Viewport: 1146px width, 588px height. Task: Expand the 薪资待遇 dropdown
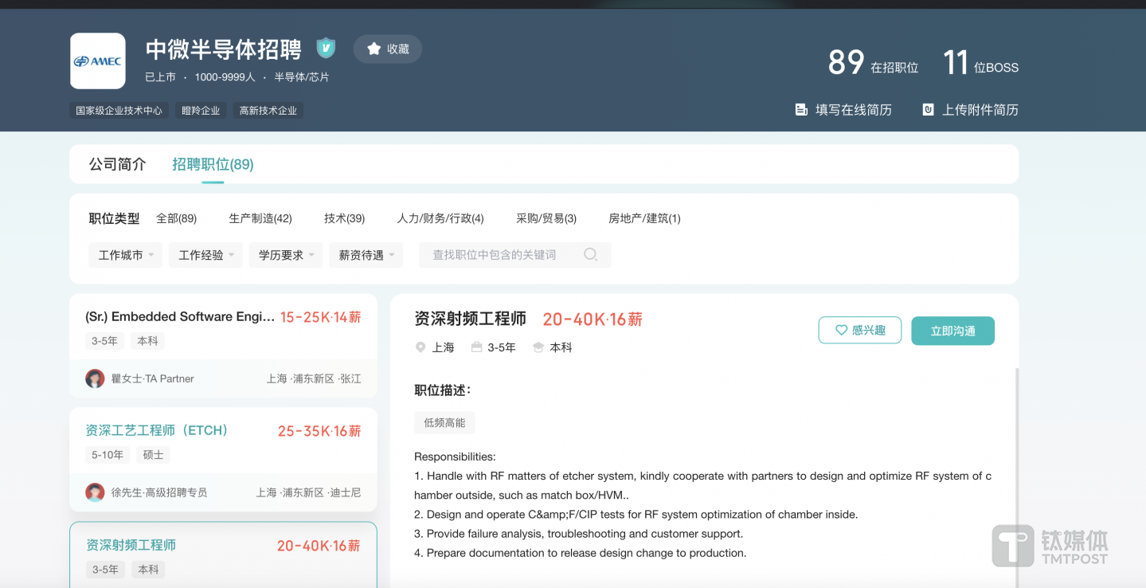[366, 255]
